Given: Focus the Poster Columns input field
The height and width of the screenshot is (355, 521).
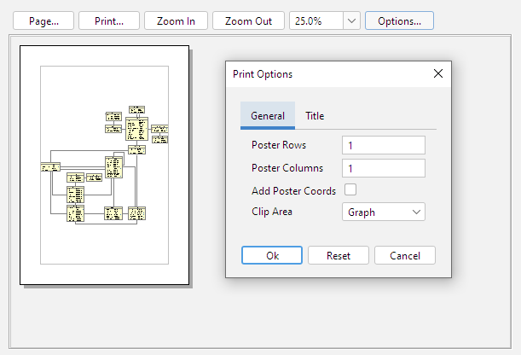Looking at the screenshot, I should (383, 168).
